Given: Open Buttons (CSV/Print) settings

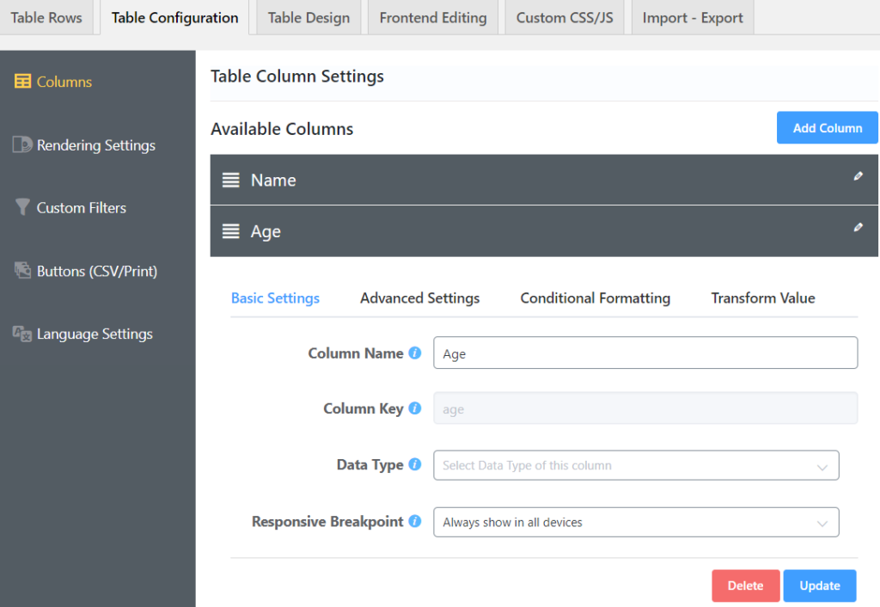Looking at the screenshot, I should pos(95,271).
